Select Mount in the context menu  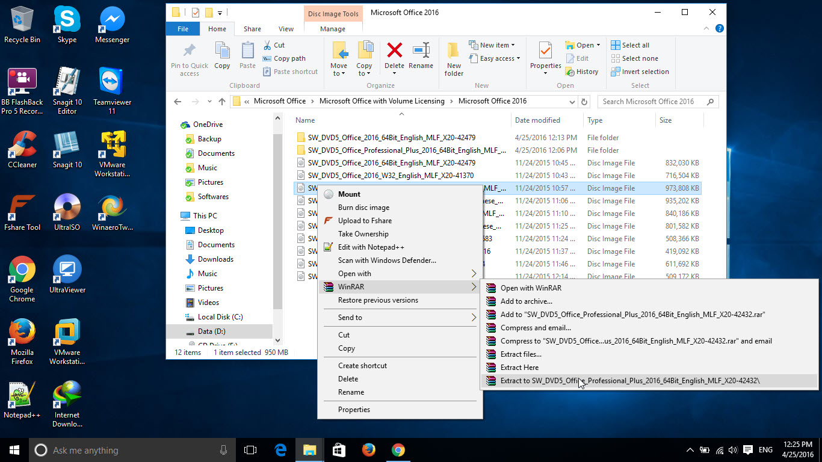[x=401, y=194]
